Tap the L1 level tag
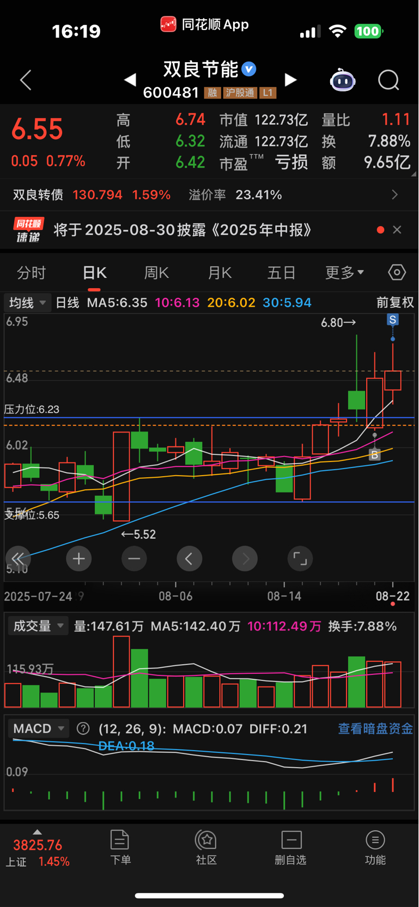This screenshot has width=419, height=907. tap(268, 93)
